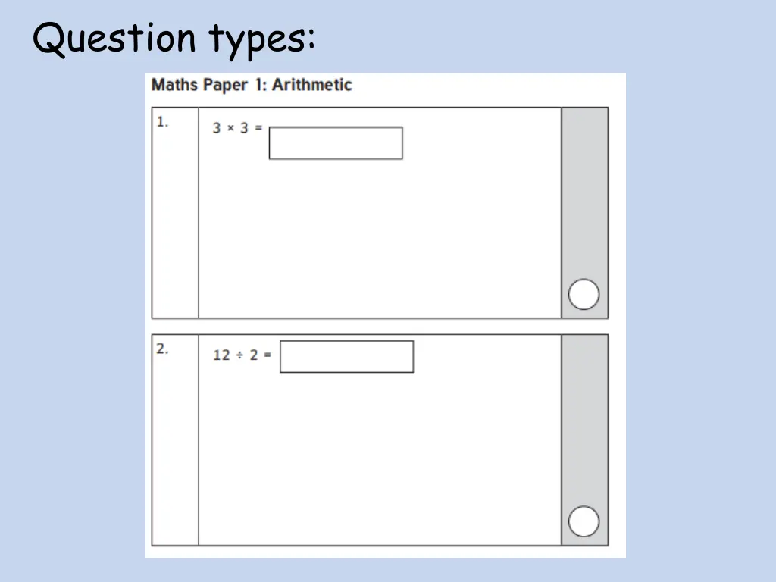Click the blank working area in question 1
Screen dimensions: 776x582
(x=379, y=242)
